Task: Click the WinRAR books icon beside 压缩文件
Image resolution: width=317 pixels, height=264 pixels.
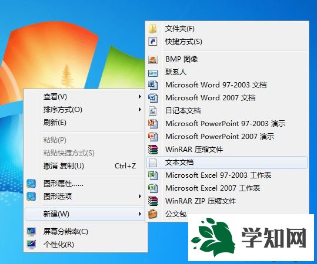Action: 153,150
